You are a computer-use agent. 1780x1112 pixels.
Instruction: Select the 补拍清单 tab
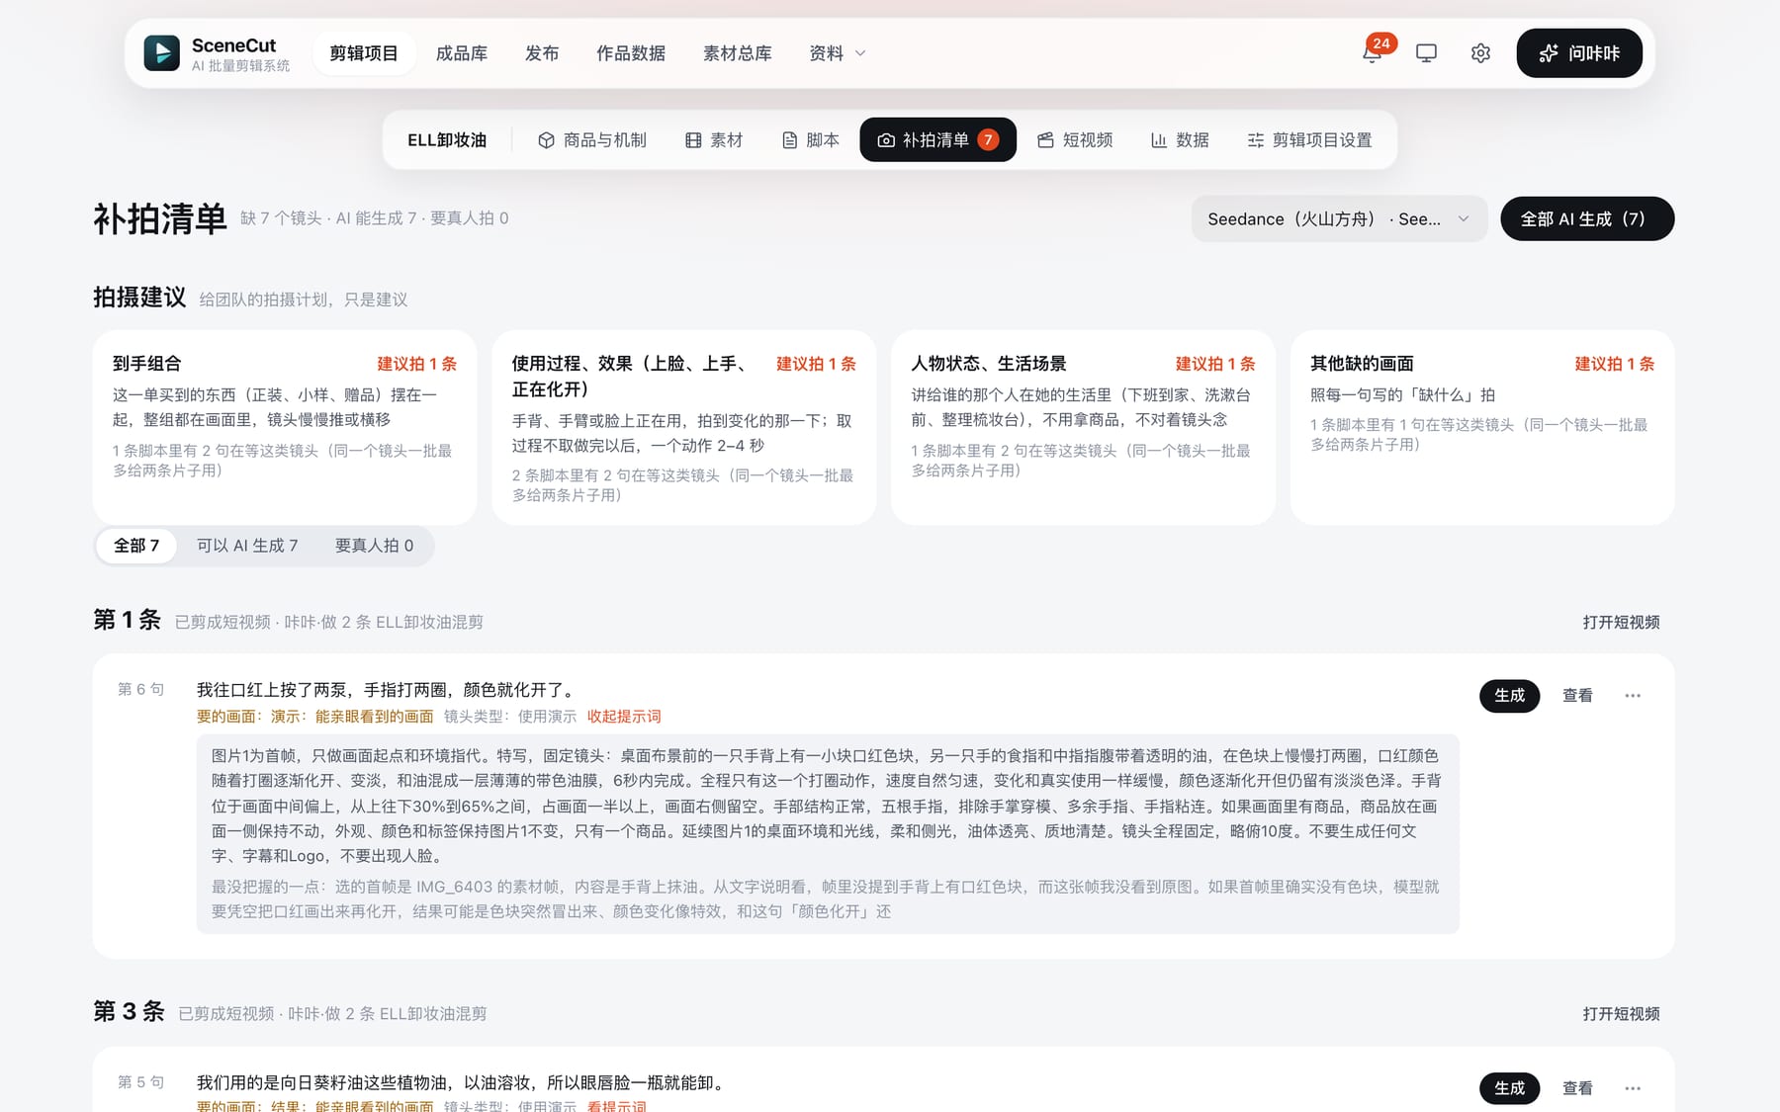pyautogui.click(x=937, y=140)
